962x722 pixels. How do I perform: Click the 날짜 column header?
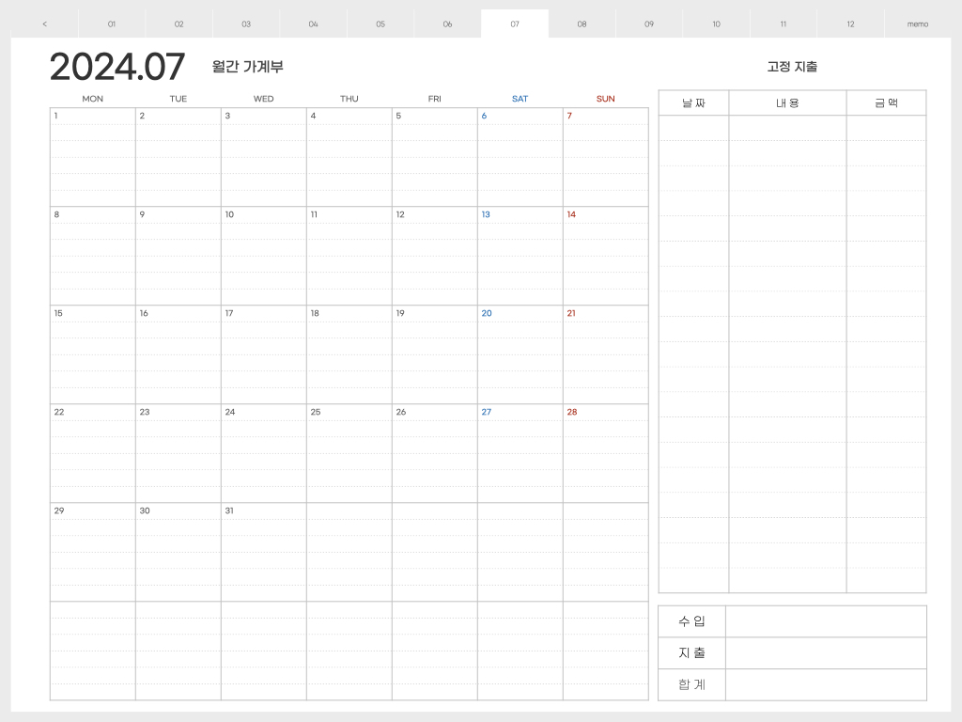click(694, 103)
